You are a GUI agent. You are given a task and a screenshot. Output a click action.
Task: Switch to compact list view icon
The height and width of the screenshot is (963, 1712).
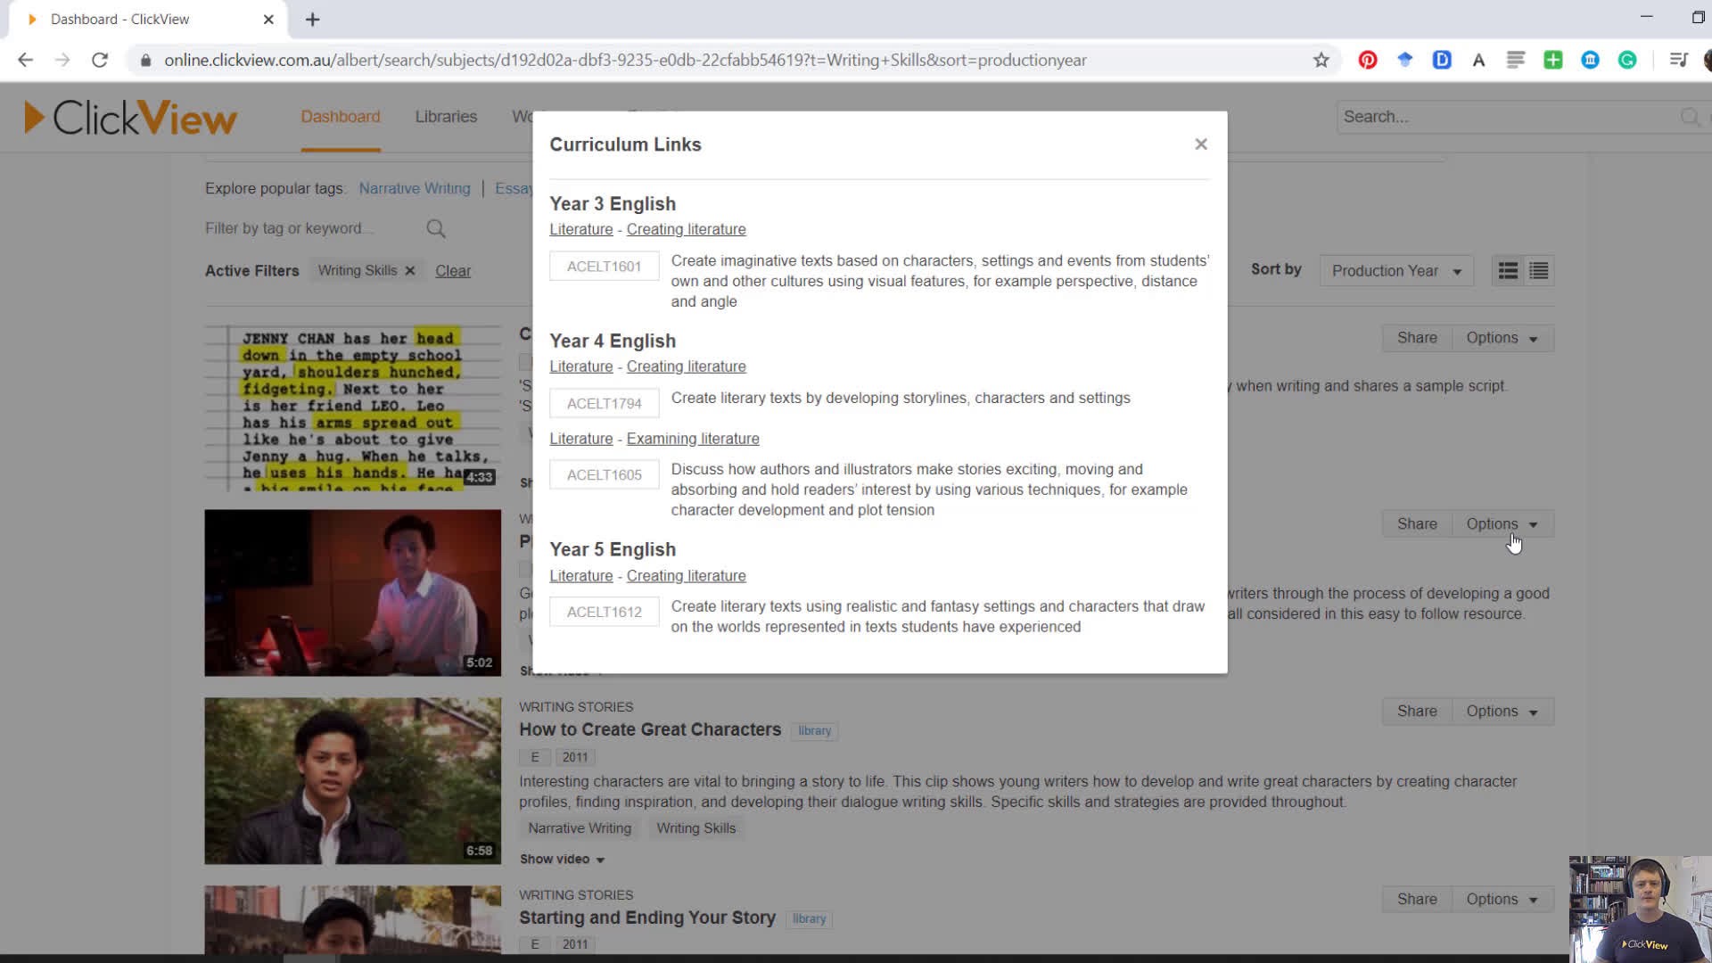click(x=1539, y=271)
